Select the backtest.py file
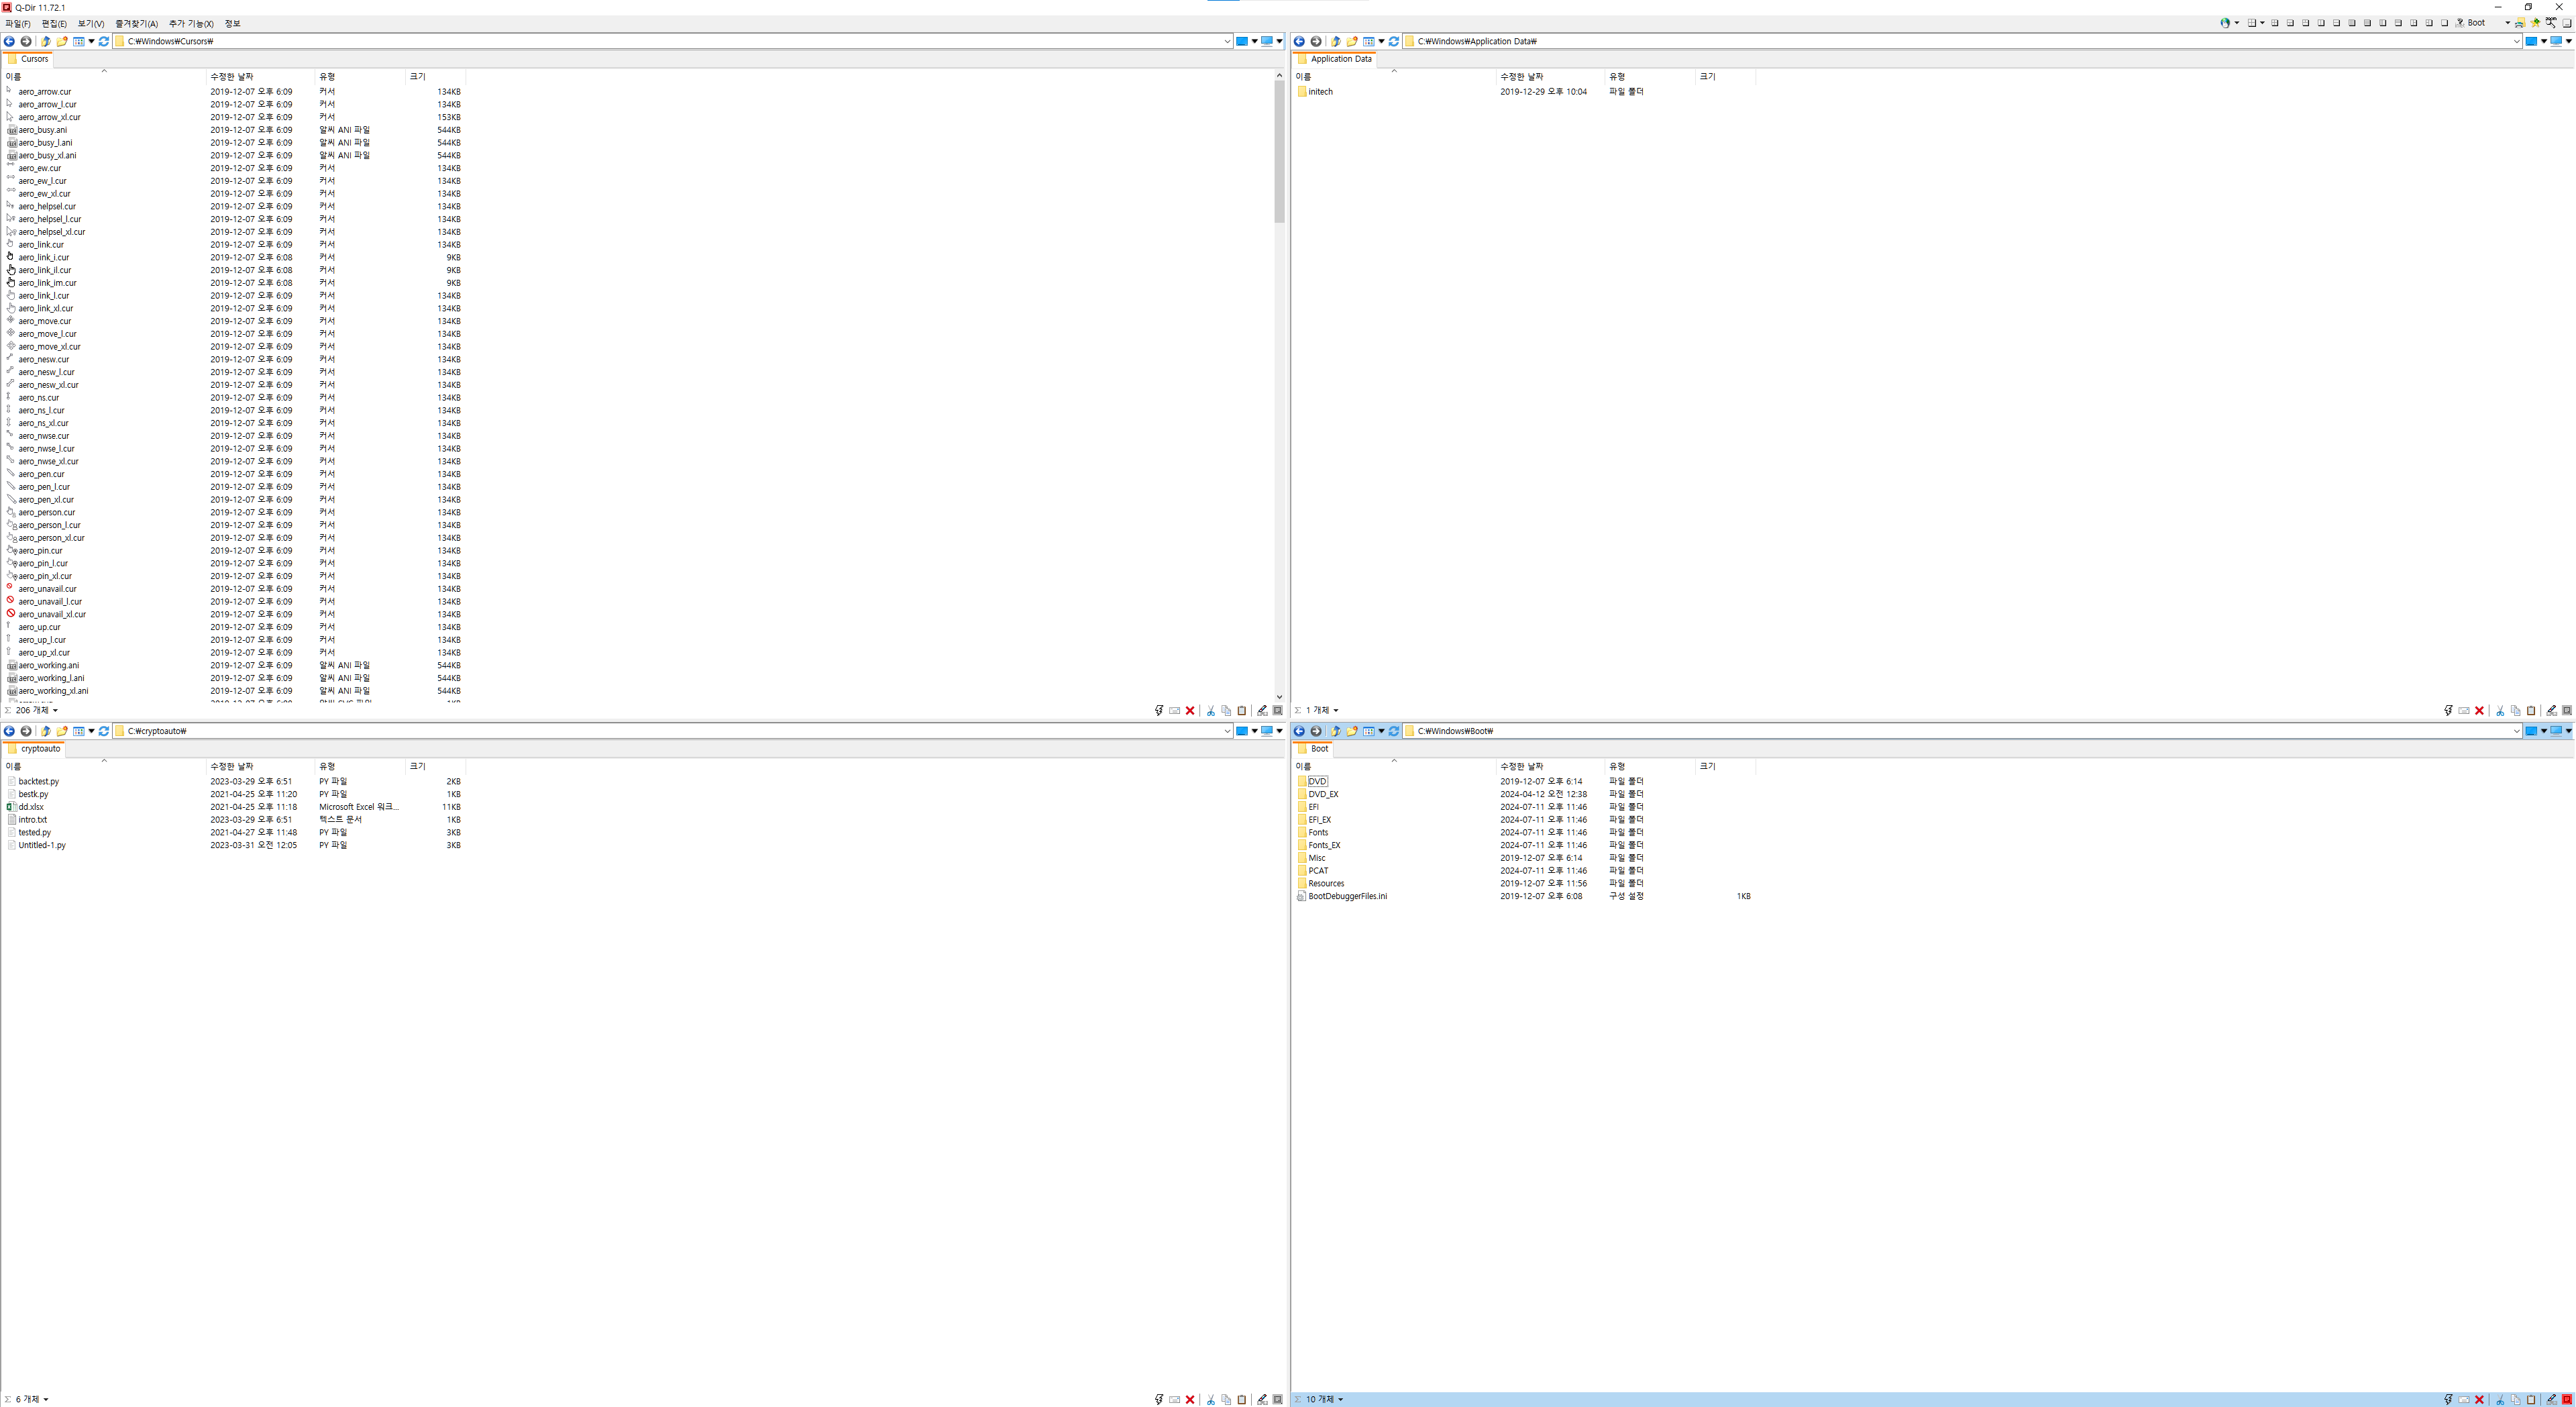The height and width of the screenshot is (1407, 2576). (x=38, y=782)
